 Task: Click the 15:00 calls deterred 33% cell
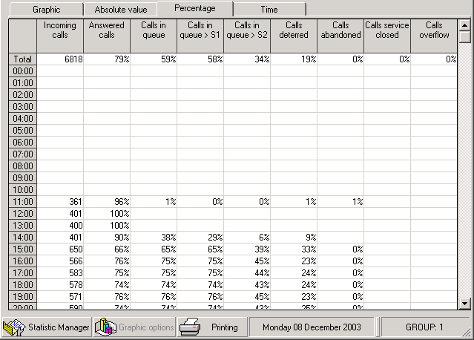pos(294,249)
